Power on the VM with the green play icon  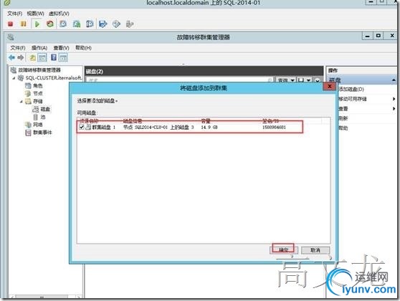coord(37,24)
